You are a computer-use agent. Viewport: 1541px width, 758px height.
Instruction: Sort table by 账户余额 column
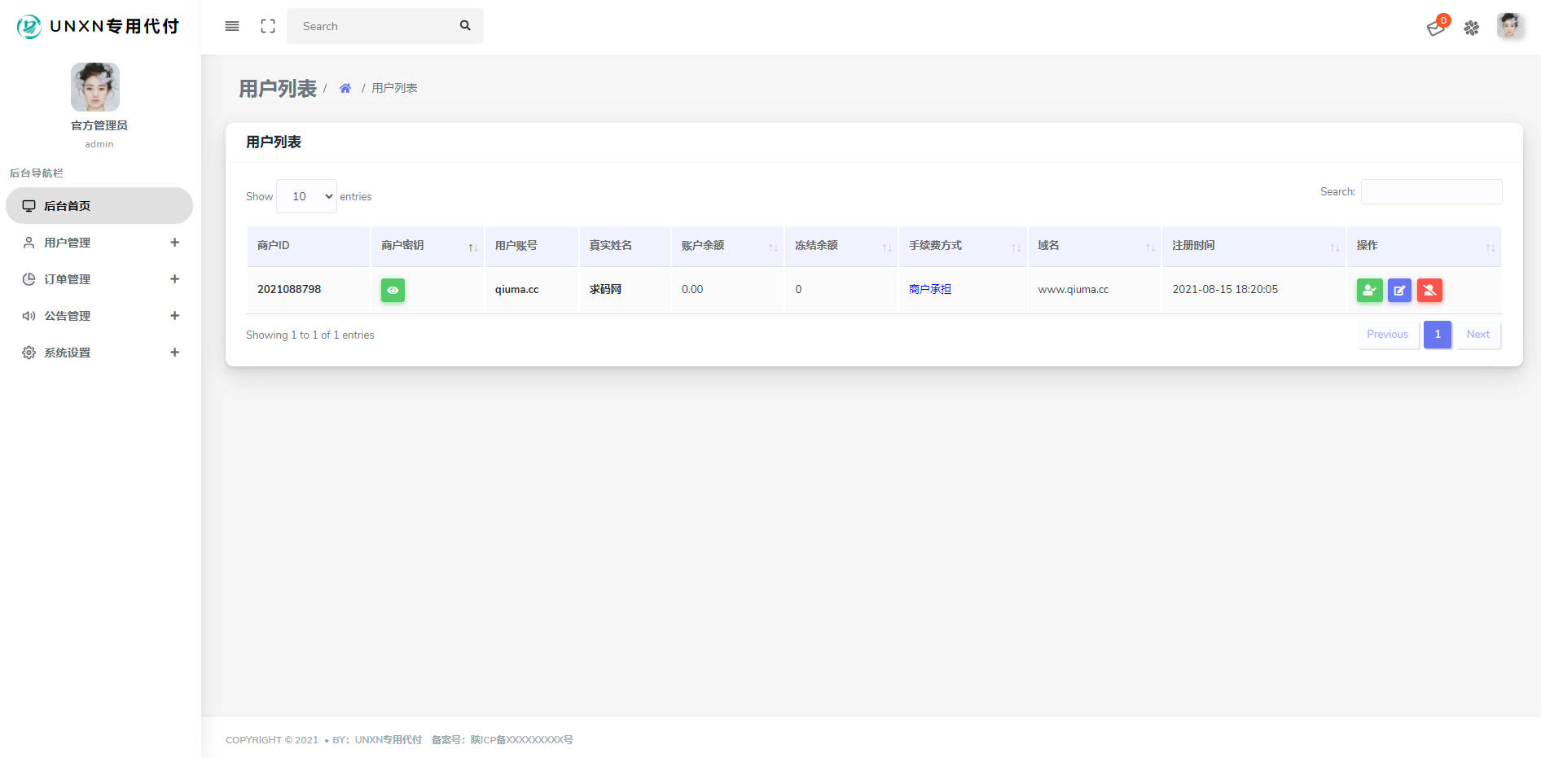(727, 246)
